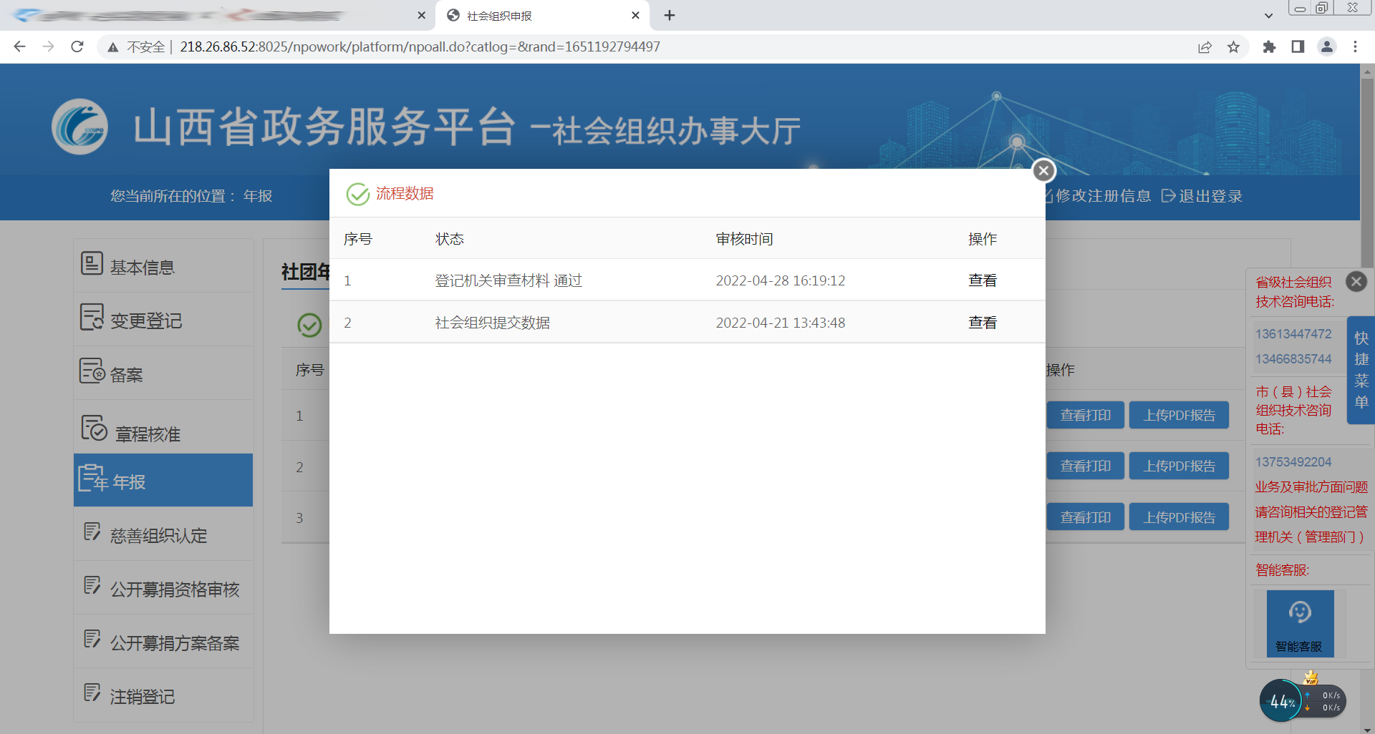Select the 年报 sidebar menu item
This screenshot has width=1375, height=734.
pyautogui.click(x=129, y=481)
